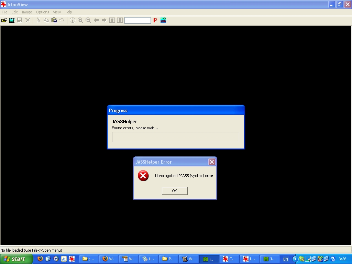Open the Windows Start menu
Viewport: 352px width, 264px height.
[x=16, y=259]
